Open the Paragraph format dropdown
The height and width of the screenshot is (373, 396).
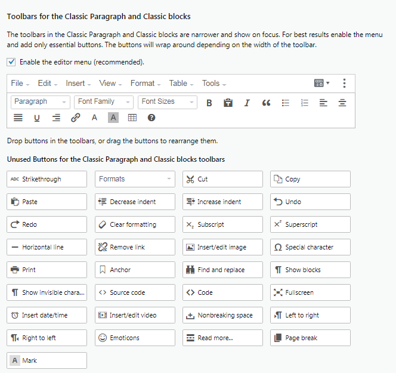click(40, 102)
